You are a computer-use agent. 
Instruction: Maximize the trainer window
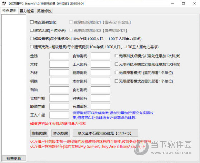184,4
